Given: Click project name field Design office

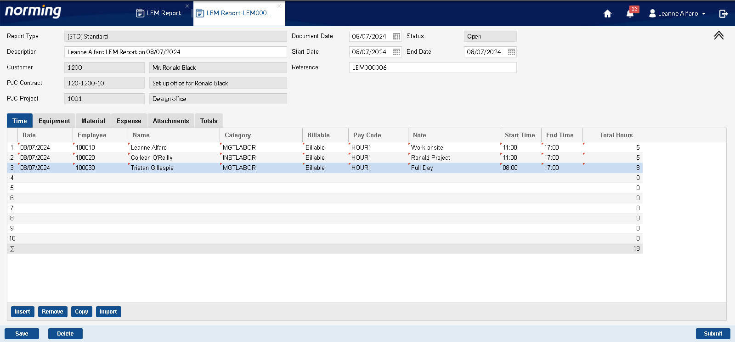Looking at the screenshot, I should tap(218, 99).
